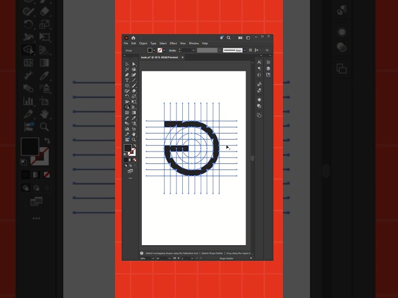Open the zoom level dropdown
The image size is (398, 298).
click(153, 258)
